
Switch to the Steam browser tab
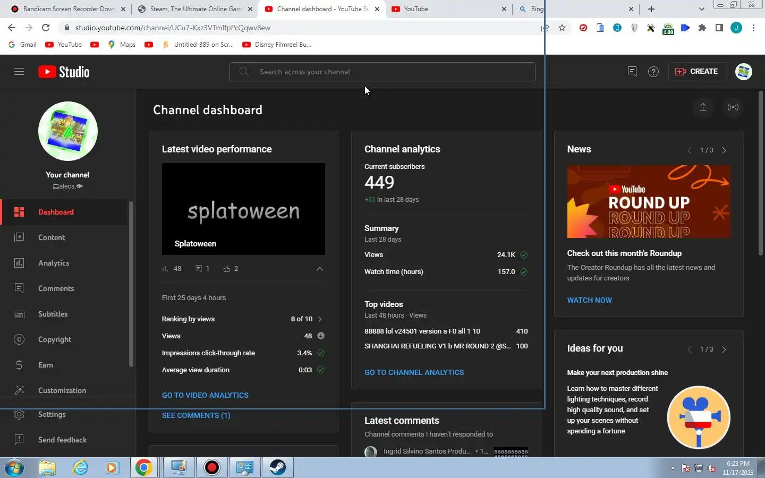pyautogui.click(x=195, y=9)
